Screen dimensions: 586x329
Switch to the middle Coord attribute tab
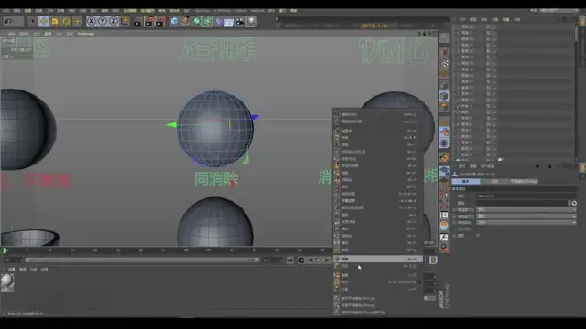494,181
